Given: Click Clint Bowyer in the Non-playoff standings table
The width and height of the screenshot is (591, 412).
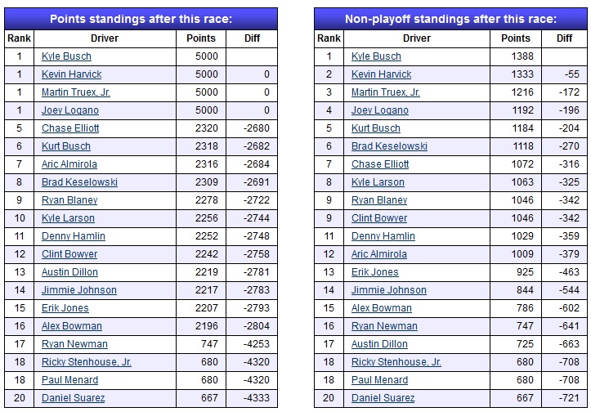Looking at the screenshot, I should pyautogui.click(x=379, y=218).
